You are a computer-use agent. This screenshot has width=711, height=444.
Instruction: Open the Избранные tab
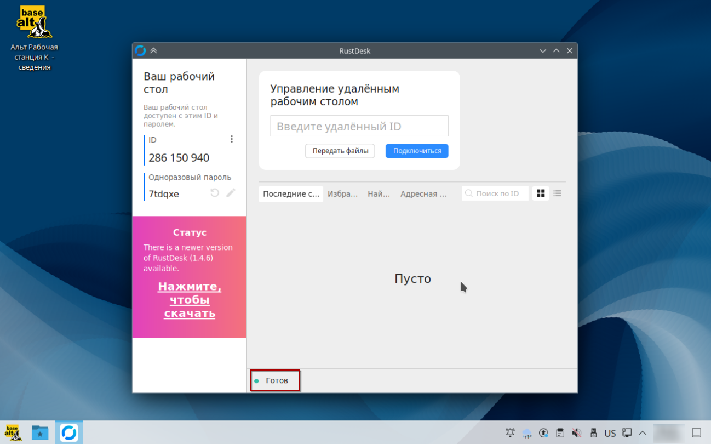(343, 193)
